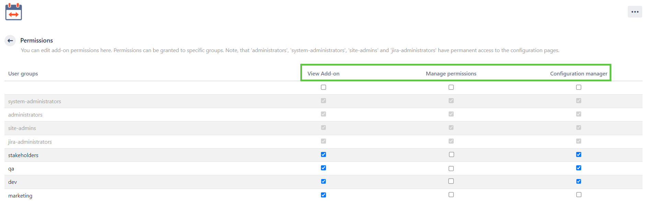
Task: Uncheck View Add-on for qa group
Action: coord(323,168)
